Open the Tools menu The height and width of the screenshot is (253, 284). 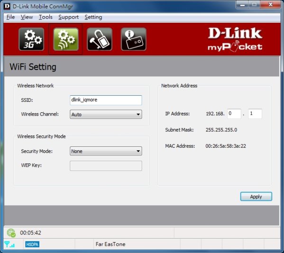coord(46,17)
